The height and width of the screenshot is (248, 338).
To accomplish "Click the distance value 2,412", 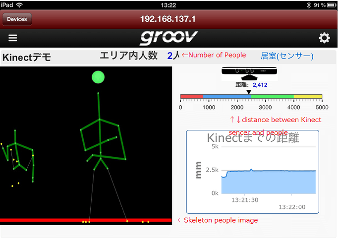I will point(260,85).
